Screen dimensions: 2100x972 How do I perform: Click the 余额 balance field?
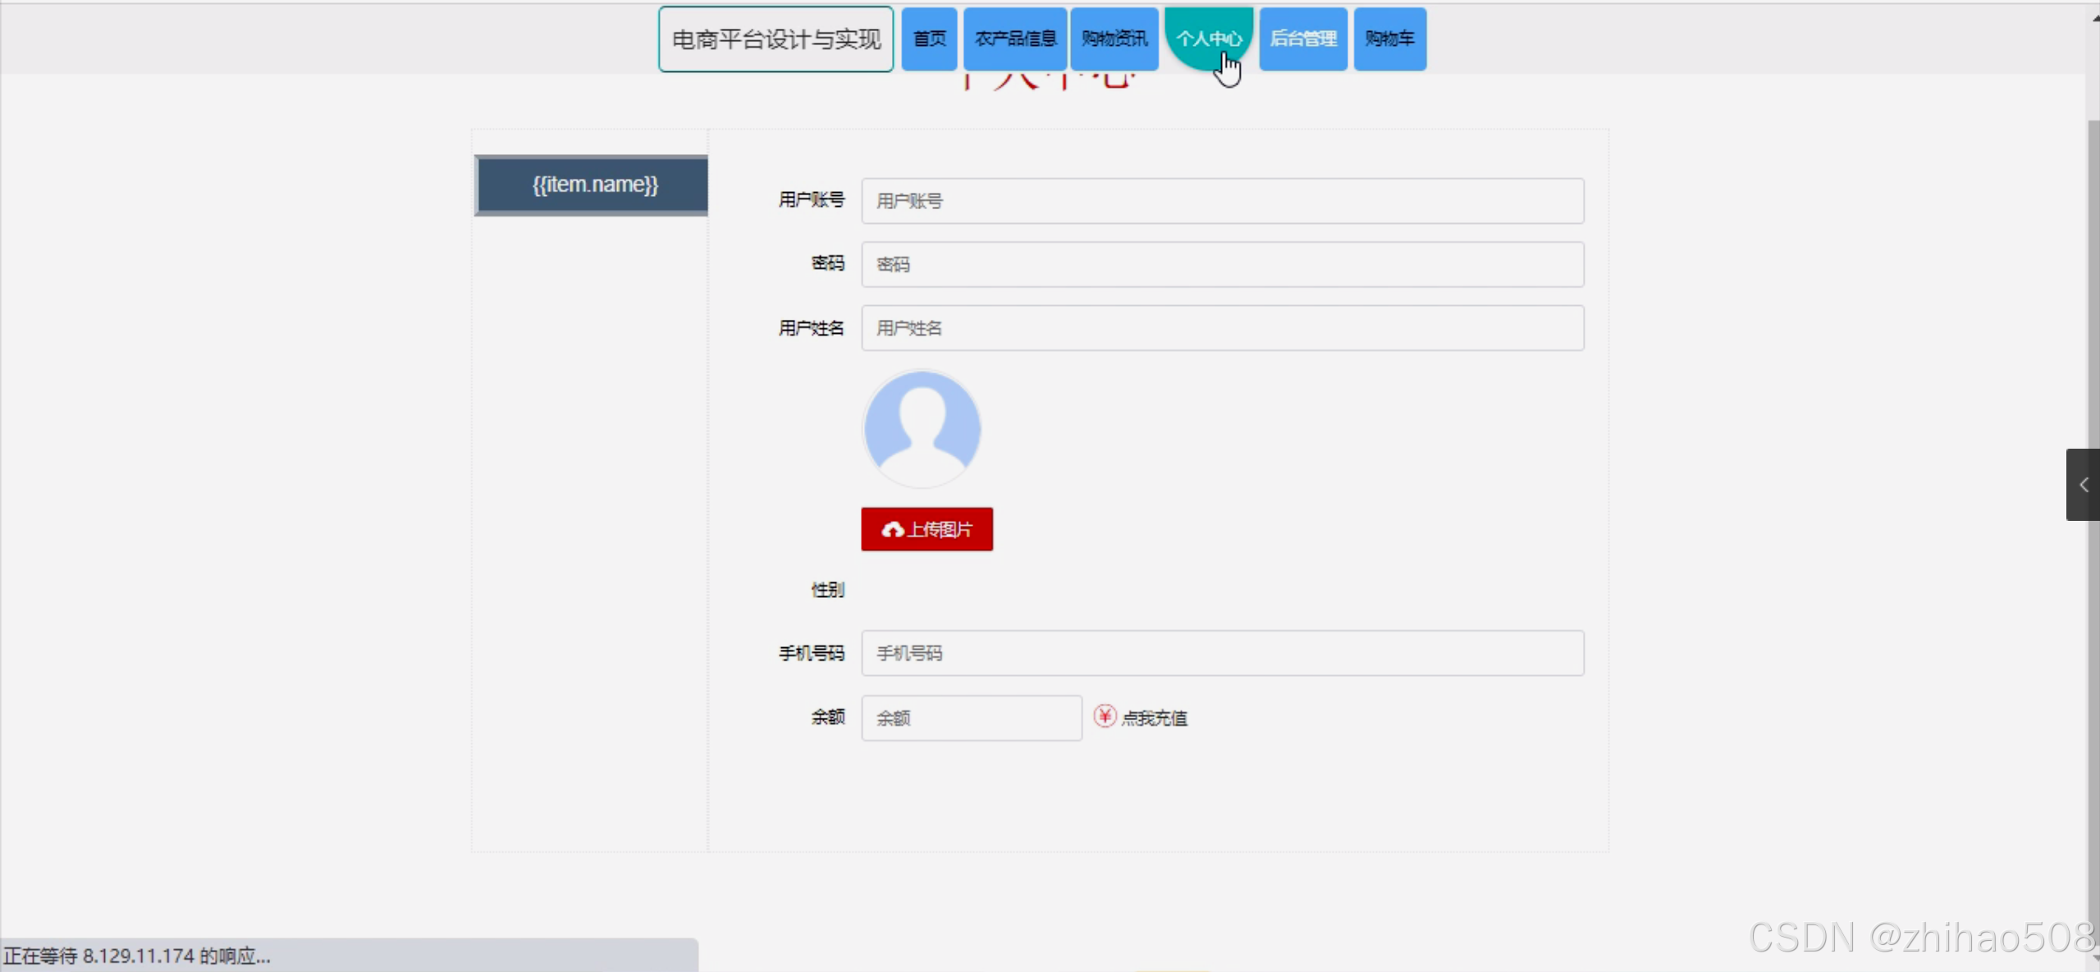click(971, 719)
